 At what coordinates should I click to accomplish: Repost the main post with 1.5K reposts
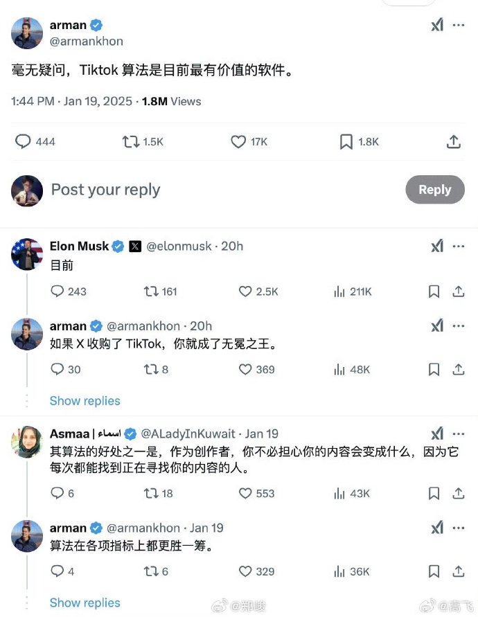click(x=130, y=142)
